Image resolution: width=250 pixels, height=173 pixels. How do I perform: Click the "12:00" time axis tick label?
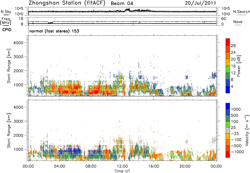[x=122, y=166]
